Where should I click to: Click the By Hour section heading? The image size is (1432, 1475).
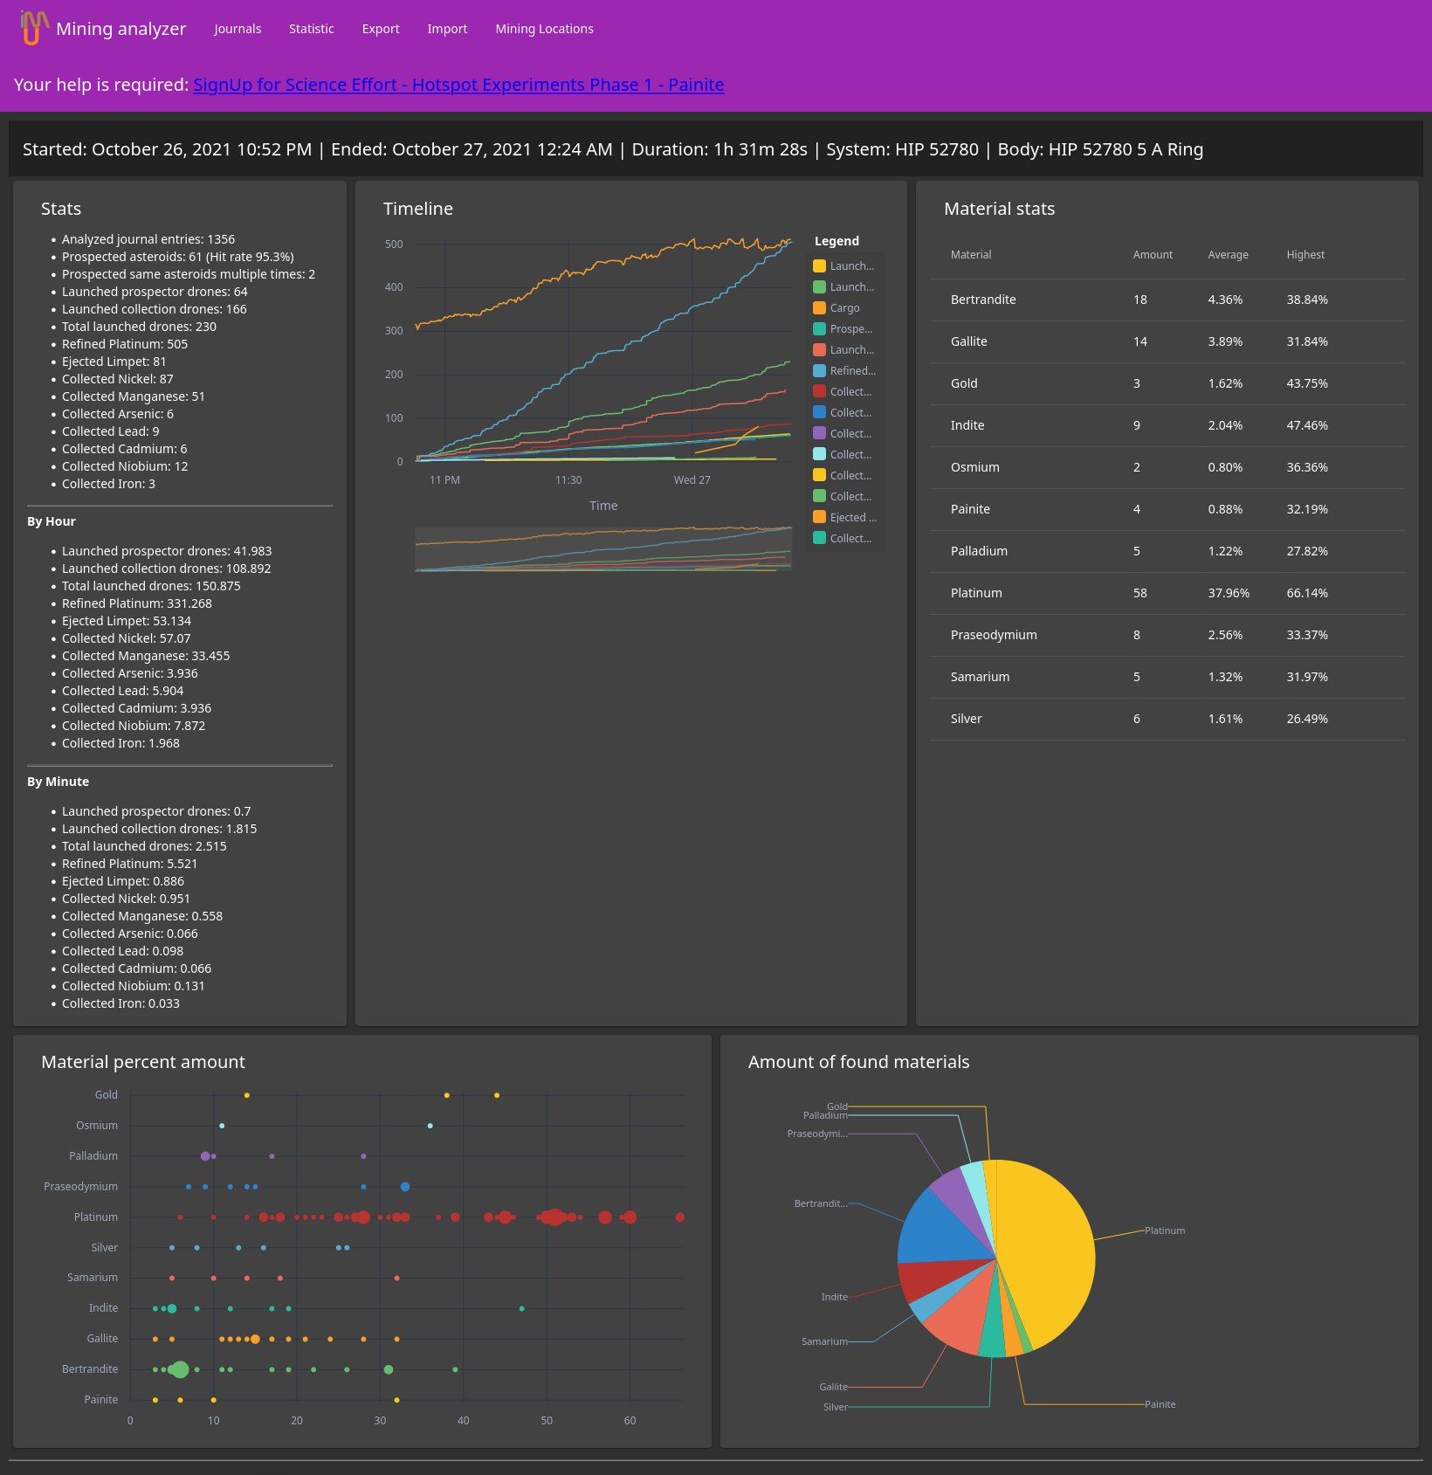click(x=52, y=521)
